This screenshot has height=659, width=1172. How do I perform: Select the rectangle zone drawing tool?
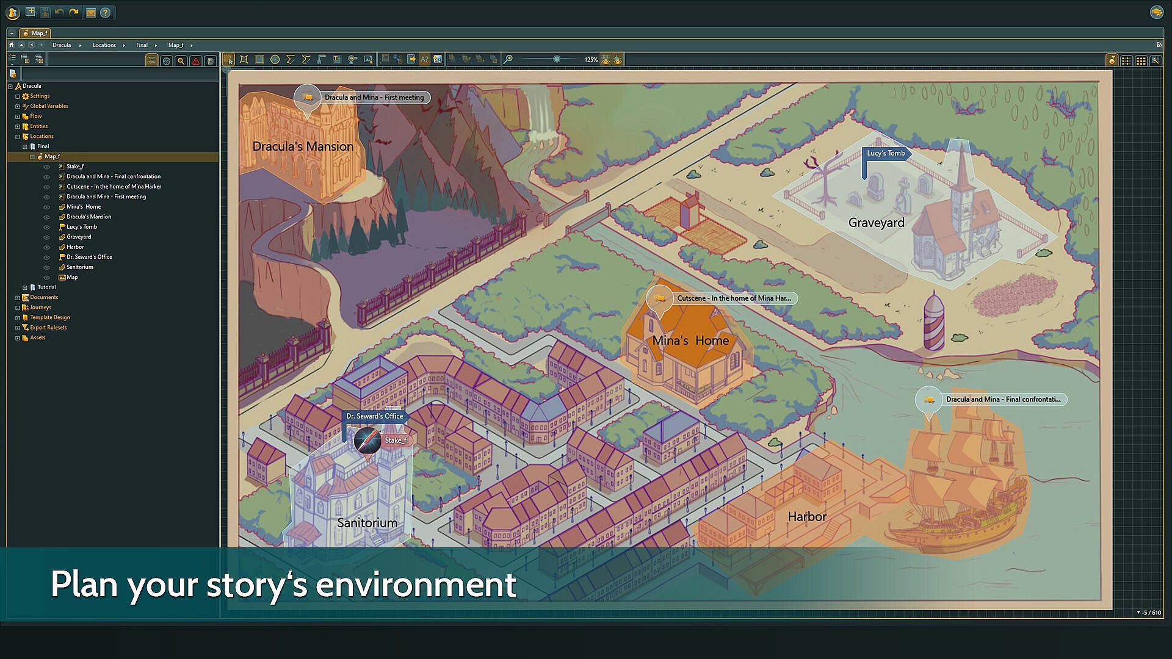[x=259, y=59]
